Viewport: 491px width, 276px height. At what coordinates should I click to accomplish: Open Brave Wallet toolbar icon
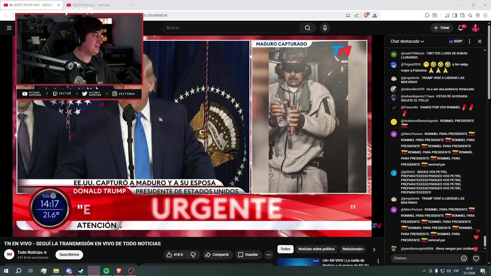[462, 15]
